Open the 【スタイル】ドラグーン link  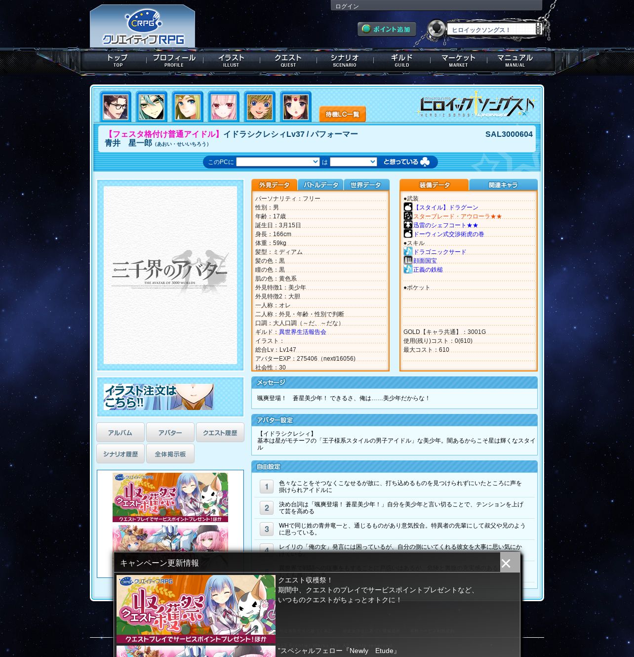coord(446,207)
